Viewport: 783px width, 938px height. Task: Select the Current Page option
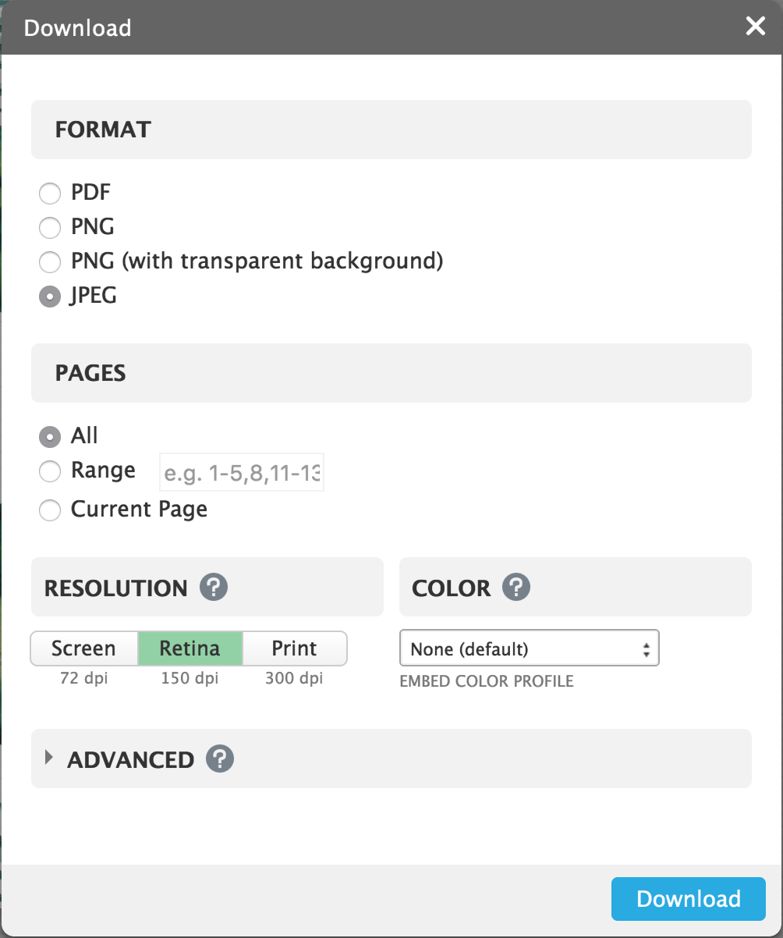[50, 510]
